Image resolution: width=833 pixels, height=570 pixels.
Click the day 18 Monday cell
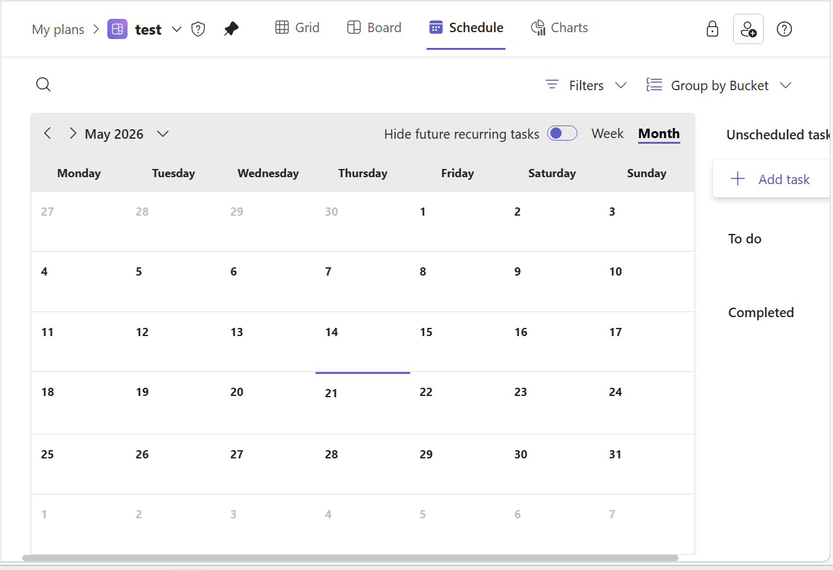(x=79, y=403)
